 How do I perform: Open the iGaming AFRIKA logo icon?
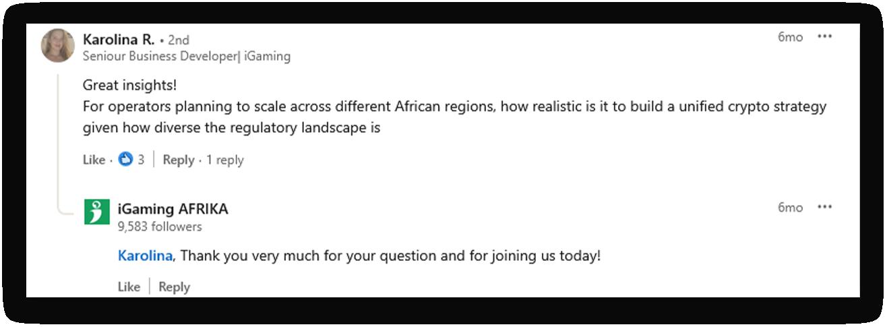[x=96, y=212]
